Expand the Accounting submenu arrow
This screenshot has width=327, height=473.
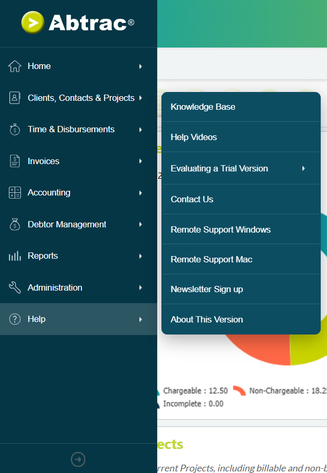[141, 193]
